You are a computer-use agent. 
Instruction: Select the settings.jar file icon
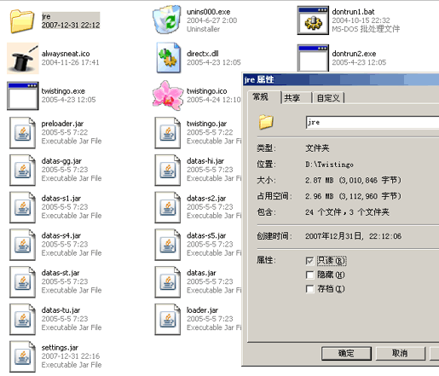coord(23,356)
